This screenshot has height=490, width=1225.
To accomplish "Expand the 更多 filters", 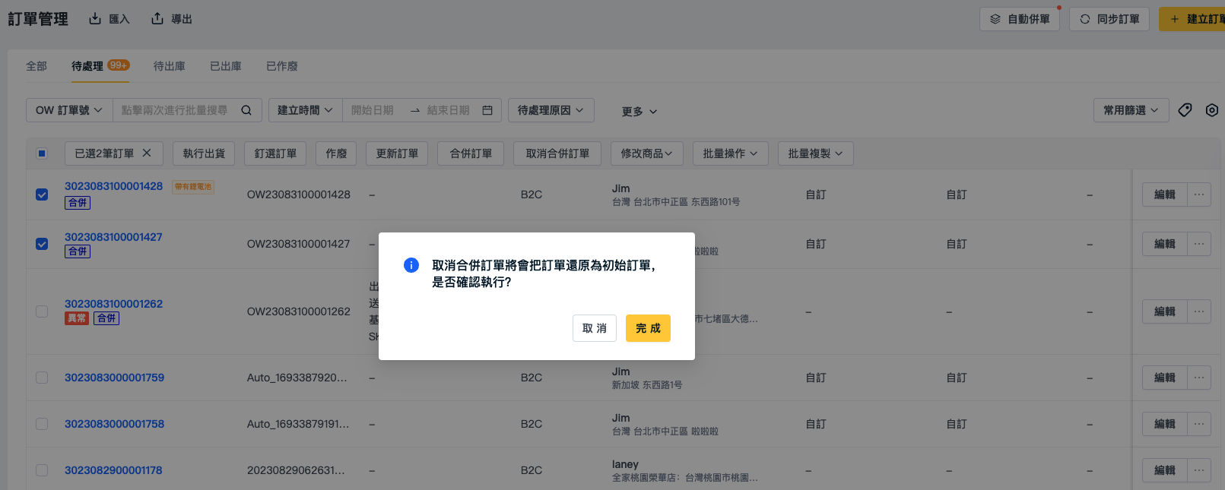I will 639,112.
